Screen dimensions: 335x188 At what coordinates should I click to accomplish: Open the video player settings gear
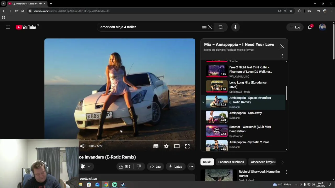pos(166,146)
